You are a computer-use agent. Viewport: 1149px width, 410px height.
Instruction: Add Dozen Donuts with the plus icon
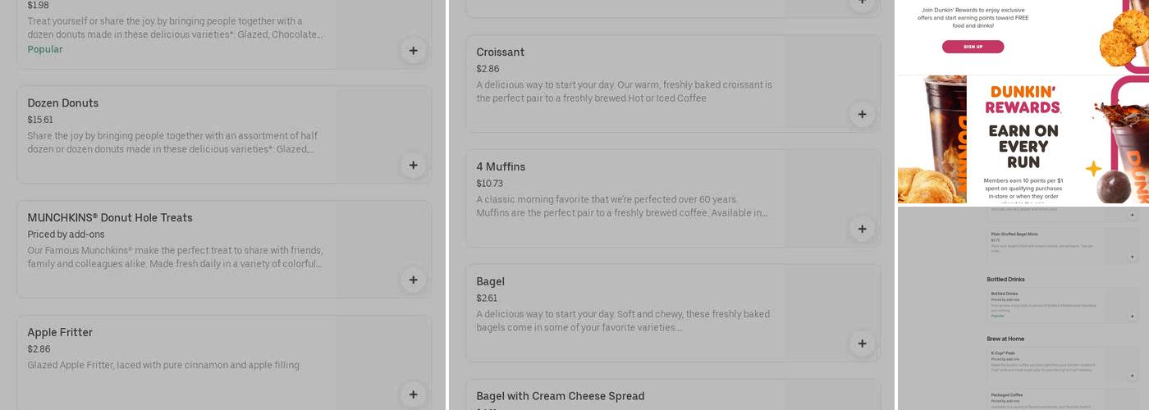click(413, 165)
